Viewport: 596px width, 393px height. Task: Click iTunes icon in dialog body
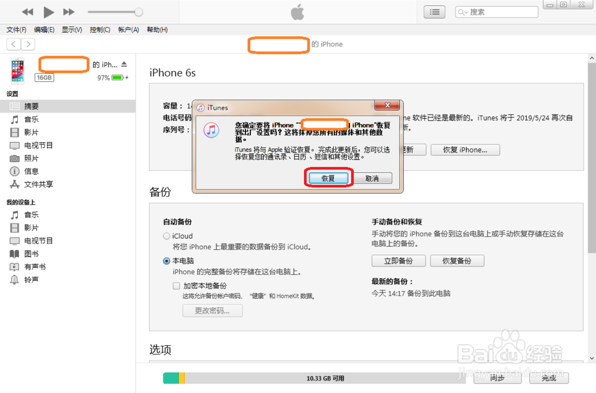tap(212, 131)
